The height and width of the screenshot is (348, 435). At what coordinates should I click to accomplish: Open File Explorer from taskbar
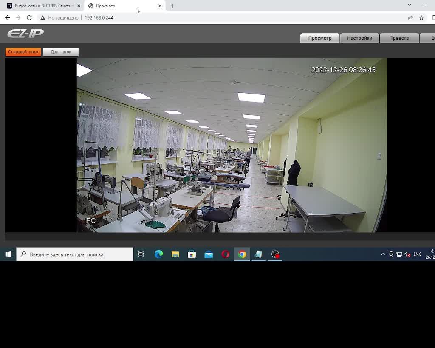pyautogui.click(x=175, y=254)
